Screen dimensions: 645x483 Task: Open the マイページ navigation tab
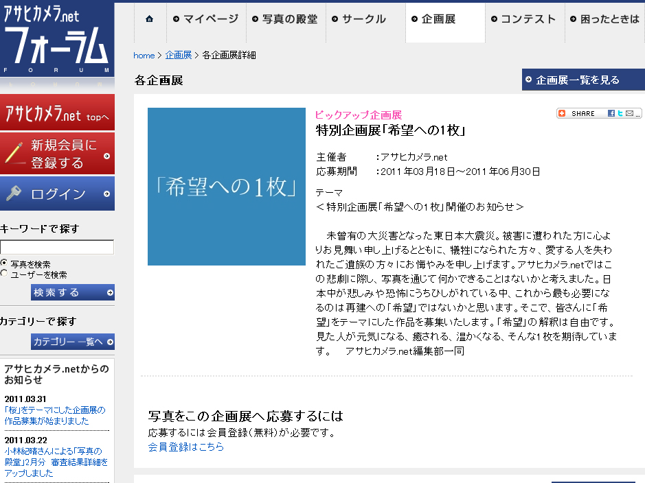click(206, 19)
